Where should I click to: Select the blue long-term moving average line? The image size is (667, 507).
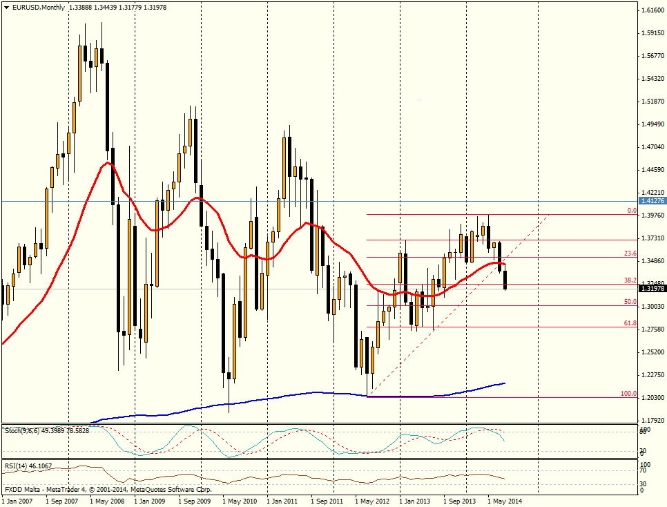pyautogui.click(x=276, y=396)
